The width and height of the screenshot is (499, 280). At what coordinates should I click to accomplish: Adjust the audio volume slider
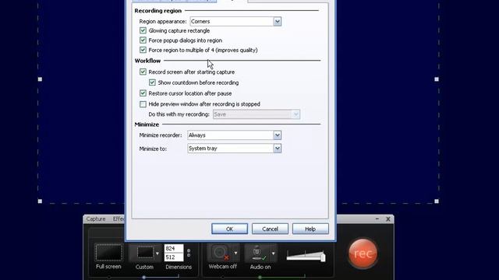coord(323,257)
